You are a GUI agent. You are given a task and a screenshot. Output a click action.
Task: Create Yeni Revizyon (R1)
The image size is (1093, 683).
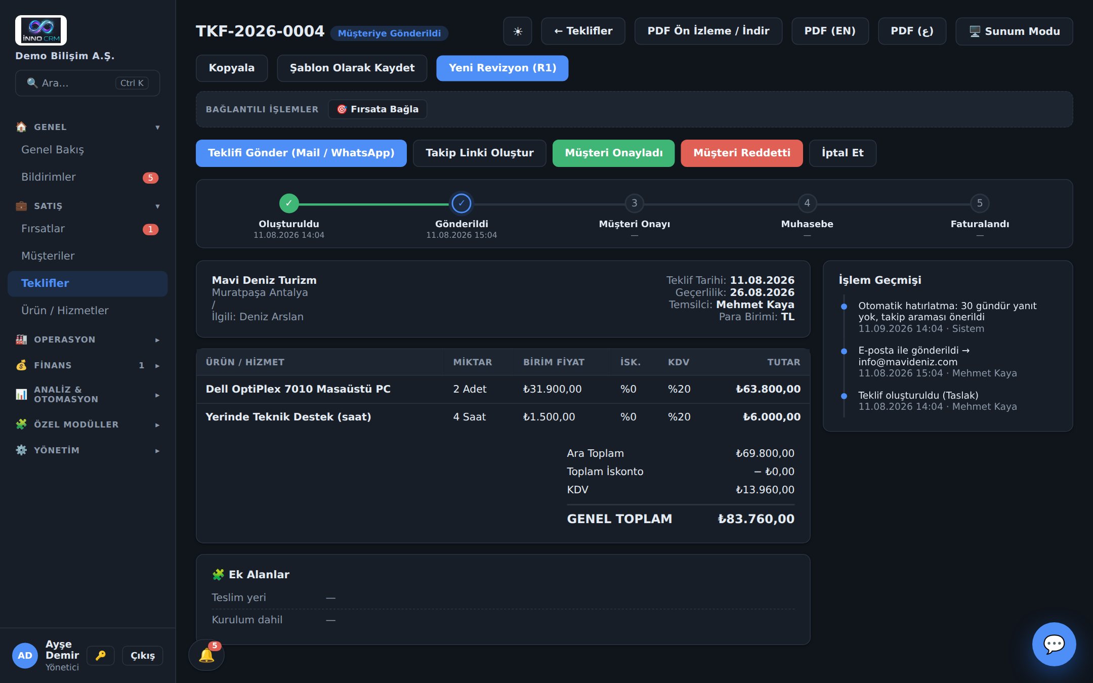point(502,68)
